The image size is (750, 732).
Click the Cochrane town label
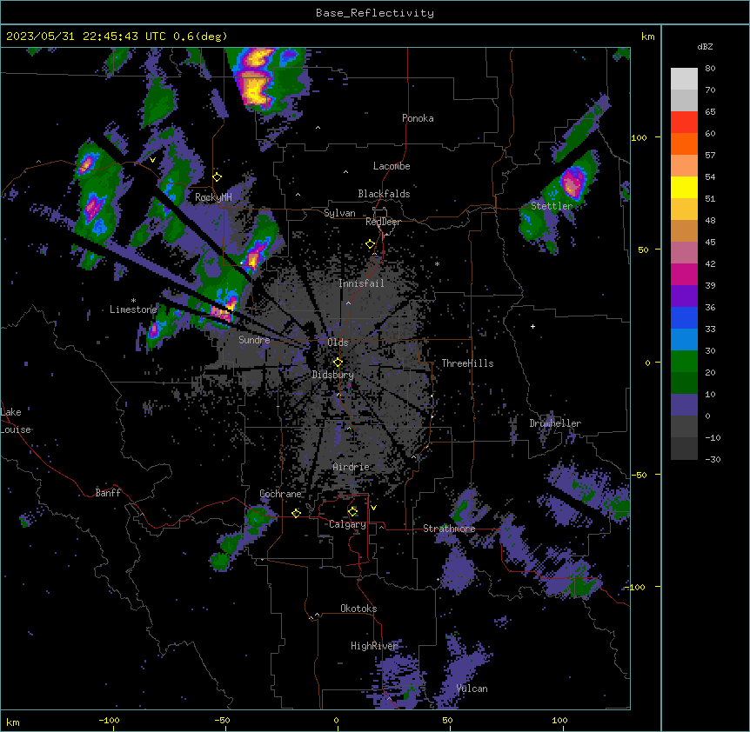pos(280,494)
